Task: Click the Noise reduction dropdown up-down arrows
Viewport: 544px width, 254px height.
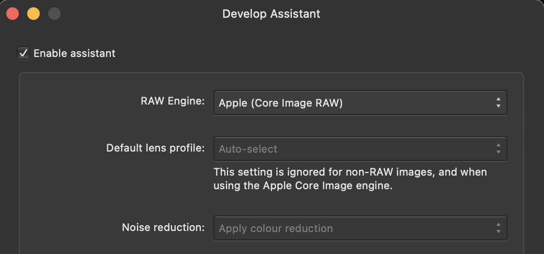Action: coord(498,228)
